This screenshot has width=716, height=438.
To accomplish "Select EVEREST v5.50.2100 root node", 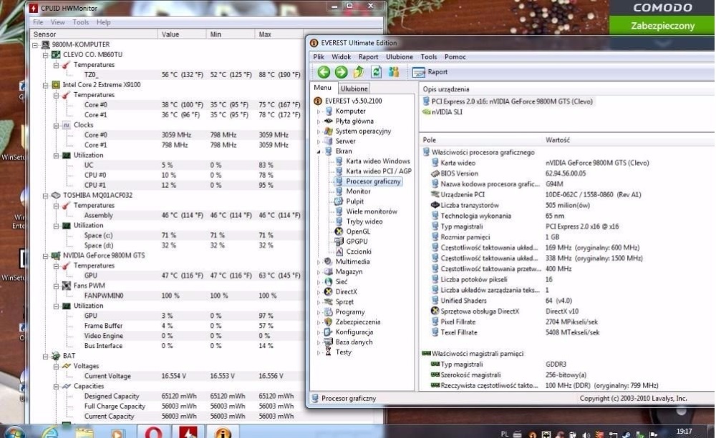I will 354,101.
